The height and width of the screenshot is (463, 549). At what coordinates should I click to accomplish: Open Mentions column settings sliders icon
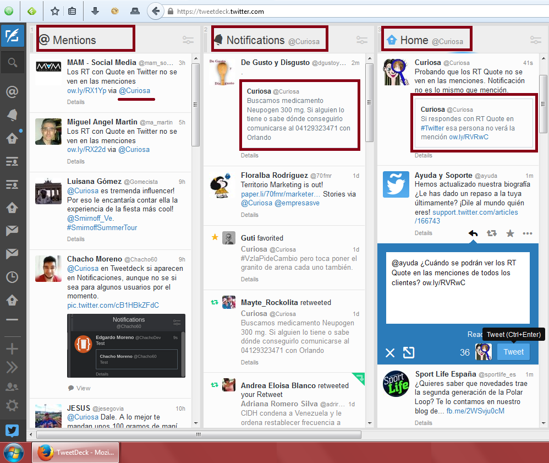point(188,40)
